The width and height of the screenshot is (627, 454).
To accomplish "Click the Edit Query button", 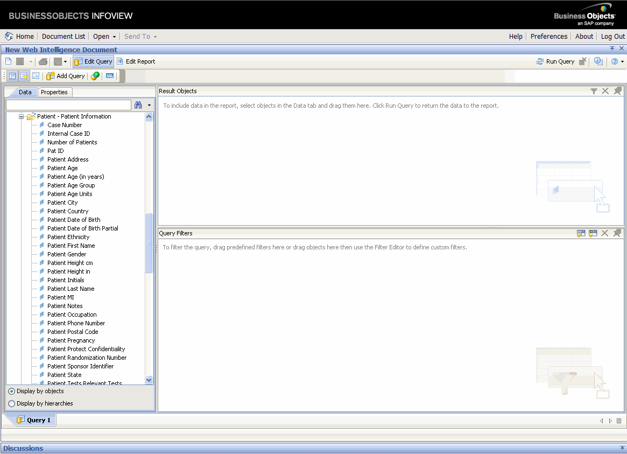I will click(94, 61).
